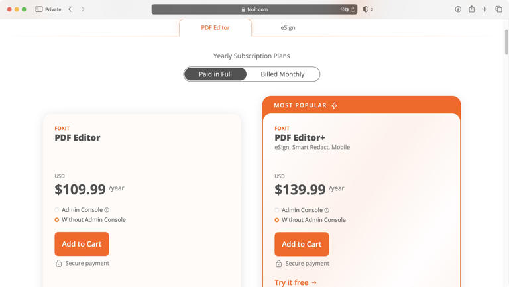
Task: Click the Try it free link
Action: (296, 282)
